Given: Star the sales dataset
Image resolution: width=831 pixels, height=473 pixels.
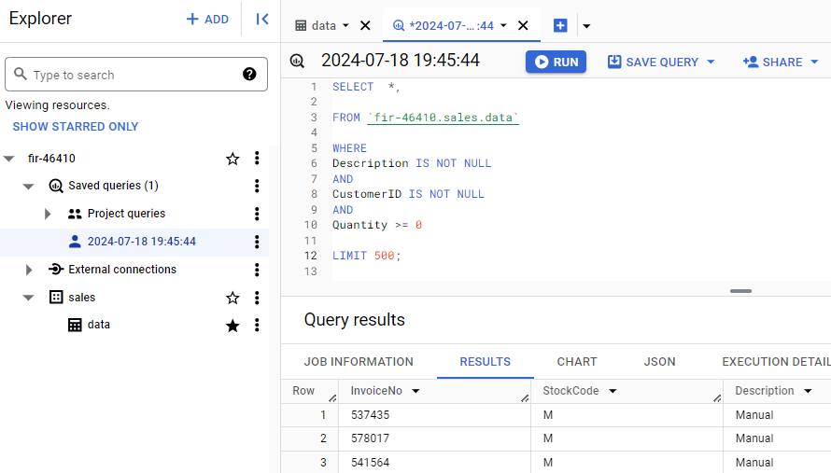Looking at the screenshot, I should coord(232,298).
